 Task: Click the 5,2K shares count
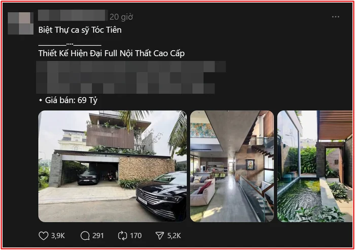[x=174, y=236]
